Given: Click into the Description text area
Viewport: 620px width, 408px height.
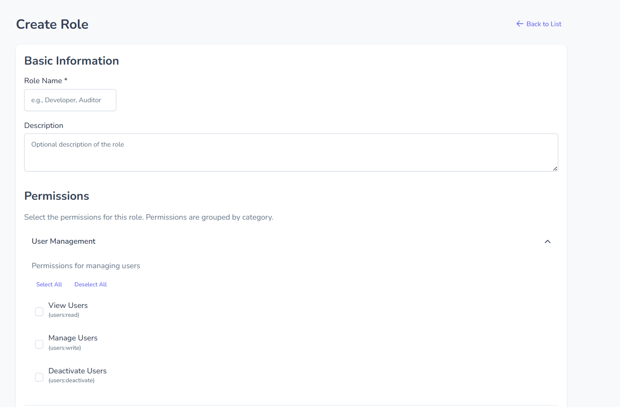Looking at the screenshot, I should [291, 152].
